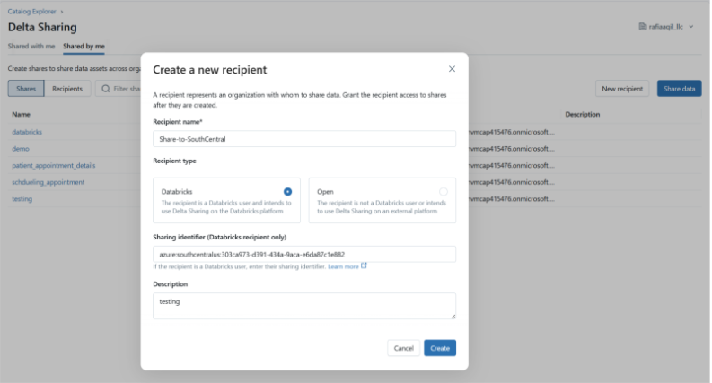Click the Name column header
The image size is (712, 383).
tap(21, 114)
